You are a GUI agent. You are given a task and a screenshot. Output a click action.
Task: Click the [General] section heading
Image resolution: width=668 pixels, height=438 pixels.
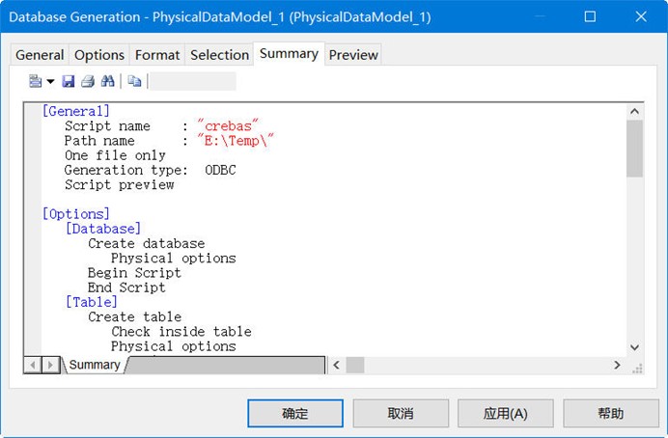76,112
